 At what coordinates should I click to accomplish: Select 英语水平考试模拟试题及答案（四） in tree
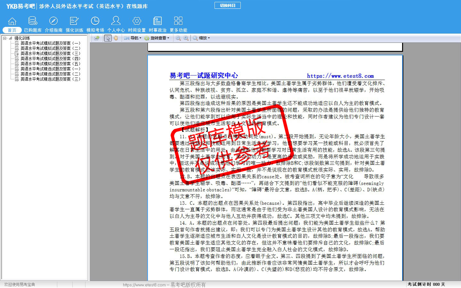tap(50, 59)
